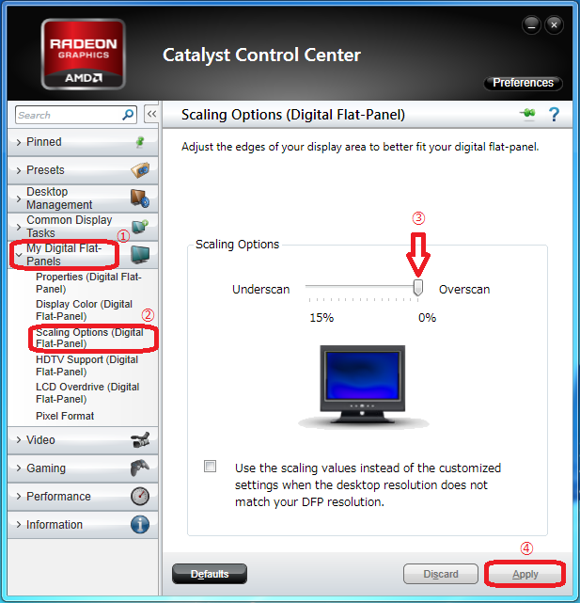Pin this page using the green pushpin icon
The width and height of the screenshot is (580, 603).
click(x=527, y=114)
